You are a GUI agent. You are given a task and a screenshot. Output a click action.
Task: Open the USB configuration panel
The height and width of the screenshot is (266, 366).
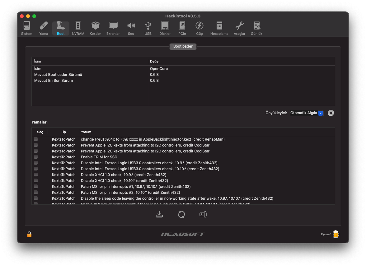click(148, 28)
